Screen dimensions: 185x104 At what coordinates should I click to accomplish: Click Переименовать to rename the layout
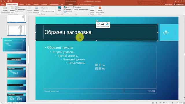(20, 10)
